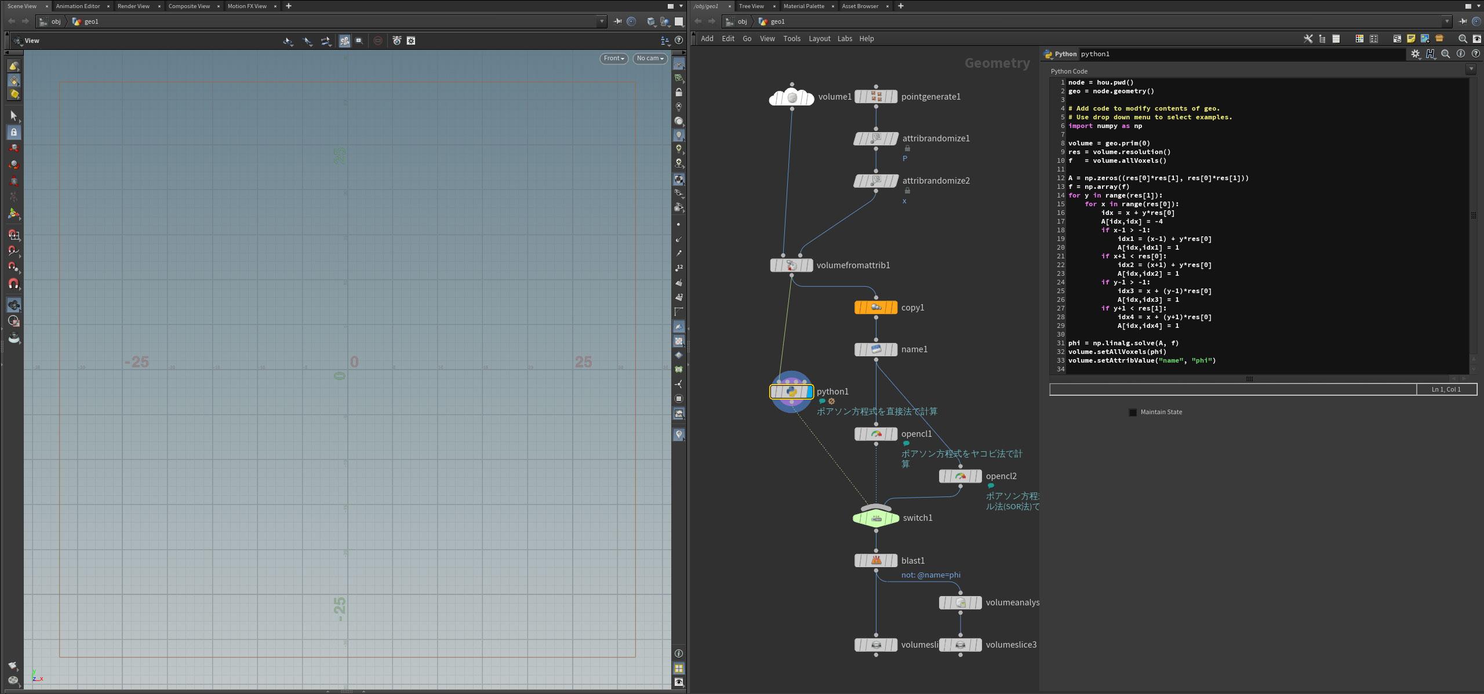Viewport: 1484px width, 694px height.
Task: Switch to the Asset Browser tab
Action: 860,6
